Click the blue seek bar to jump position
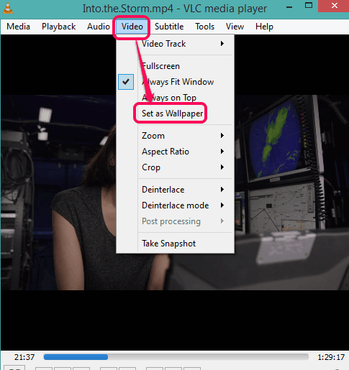The width and height of the screenshot is (349, 370). click(x=176, y=357)
